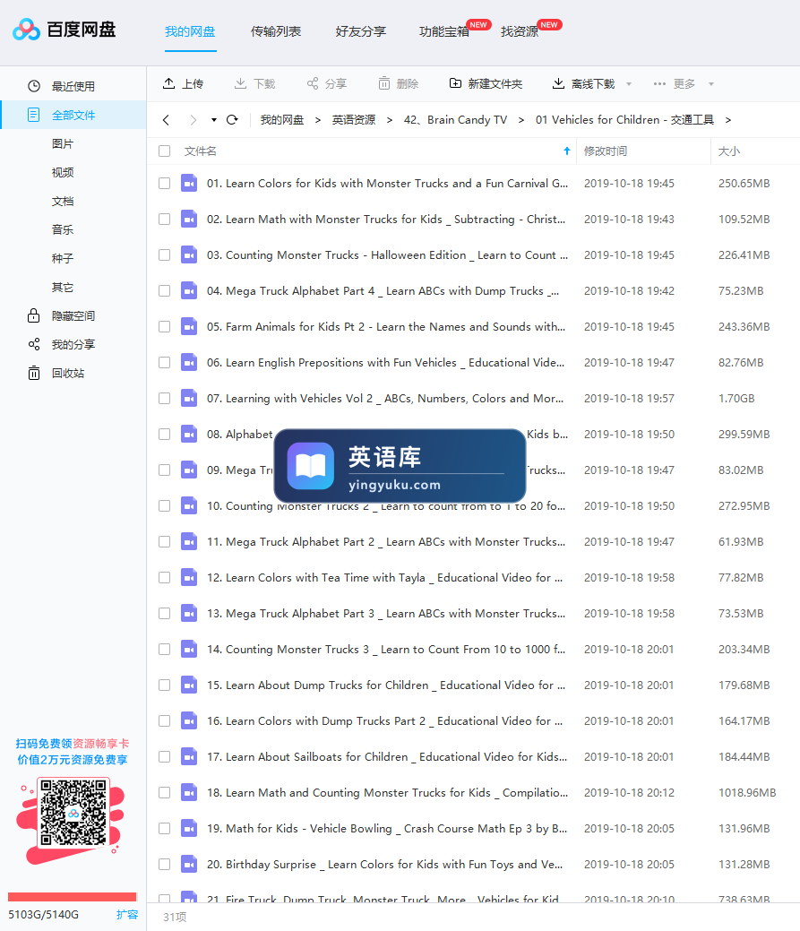The width and height of the screenshot is (800, 931).
Task: Open 回收站 trash icon in sidebar
Action: click(34, 373)
